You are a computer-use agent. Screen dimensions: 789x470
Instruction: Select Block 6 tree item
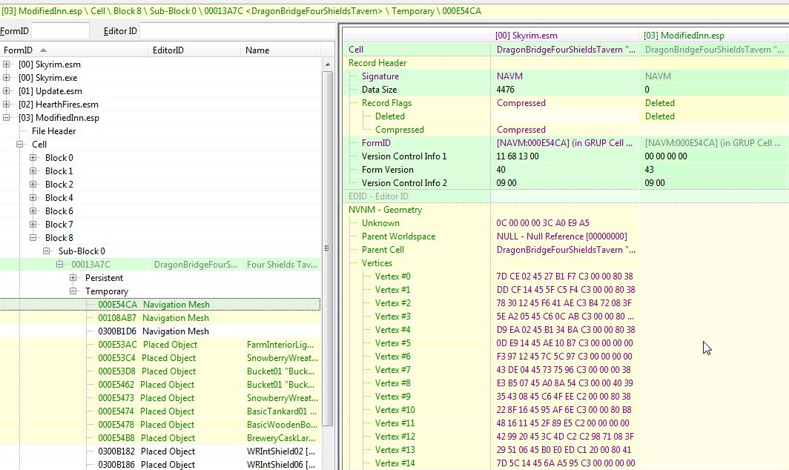coord(59,211)
